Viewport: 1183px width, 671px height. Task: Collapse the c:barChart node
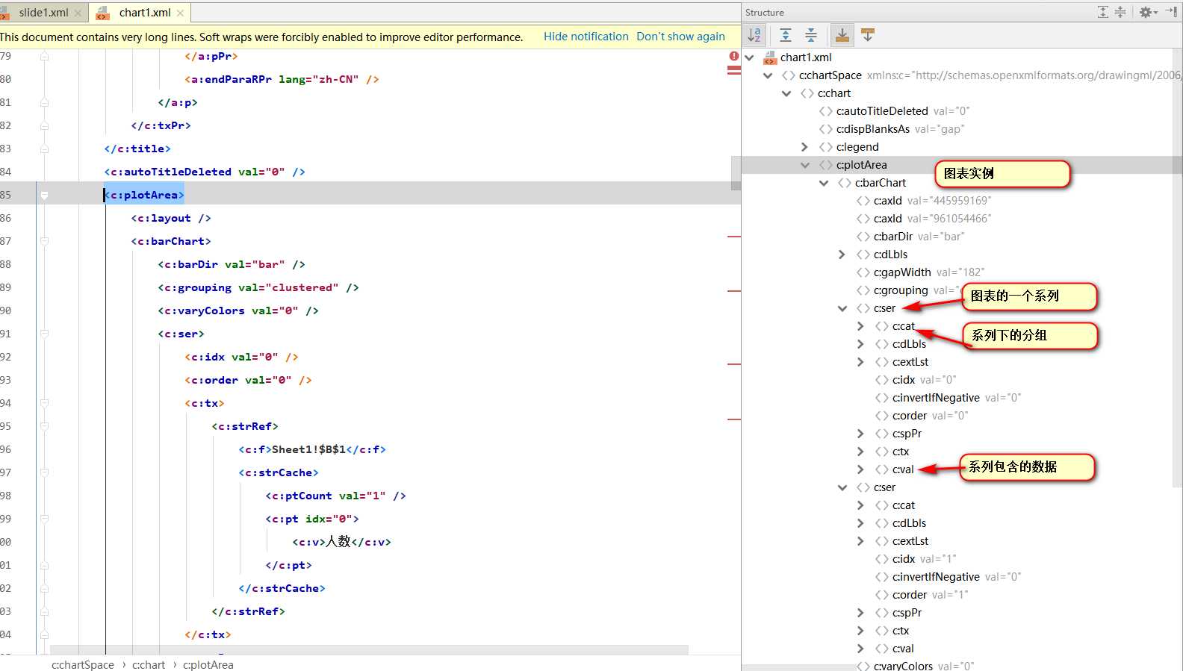(824, 183)
